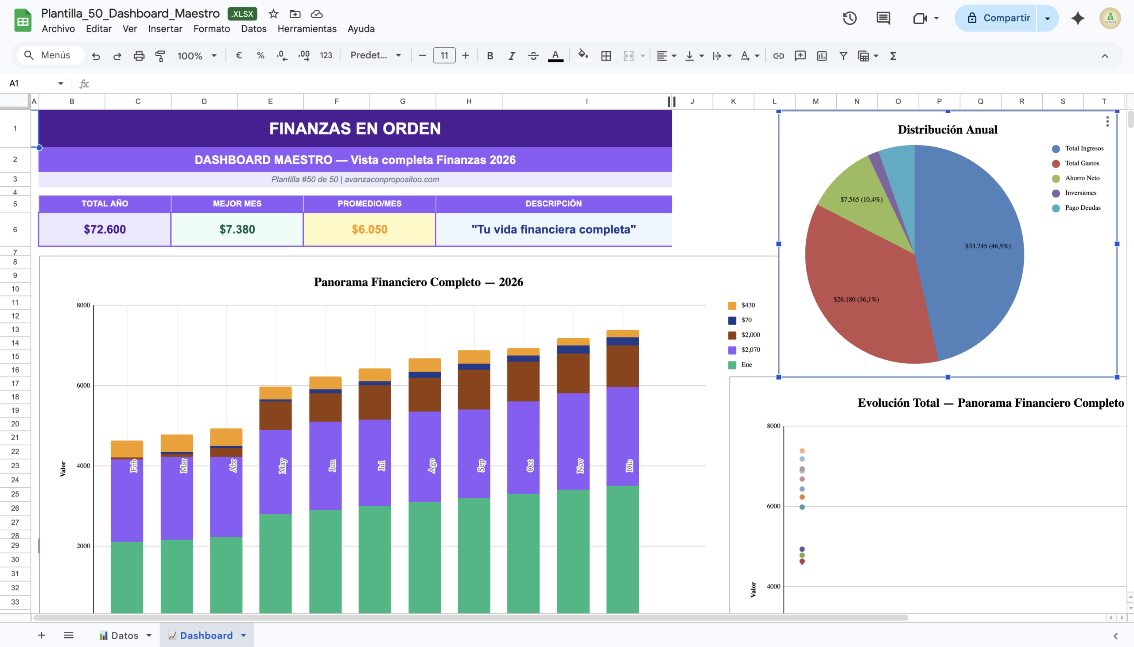Open the name box dropdown arrow
The height and width of the screenshot is (647, 1134).
click(61, 84)
